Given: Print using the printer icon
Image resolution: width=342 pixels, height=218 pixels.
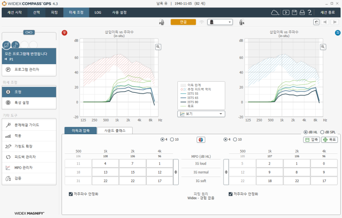Looking at the screenshot, I should 302,12.
